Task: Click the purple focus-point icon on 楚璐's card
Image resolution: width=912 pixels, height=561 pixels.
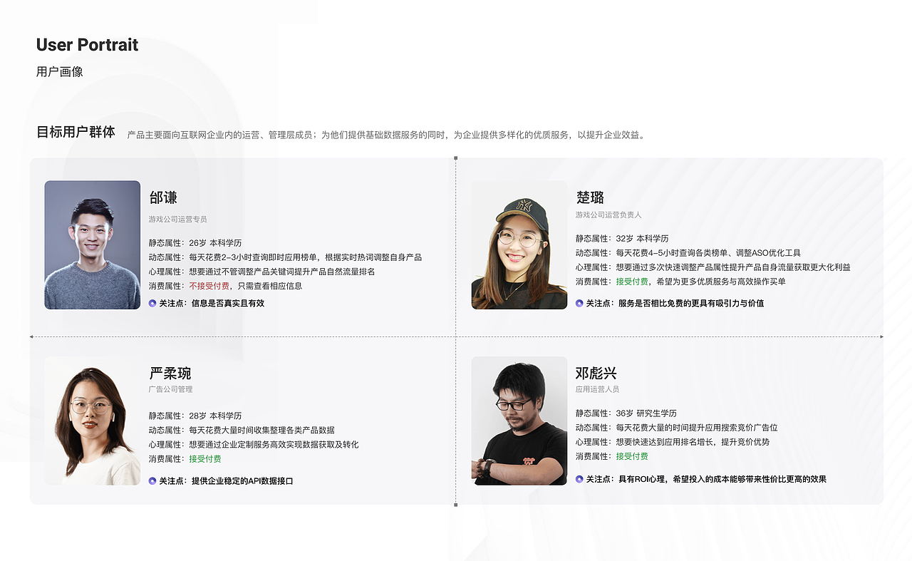Action: (x=578, y=304)
